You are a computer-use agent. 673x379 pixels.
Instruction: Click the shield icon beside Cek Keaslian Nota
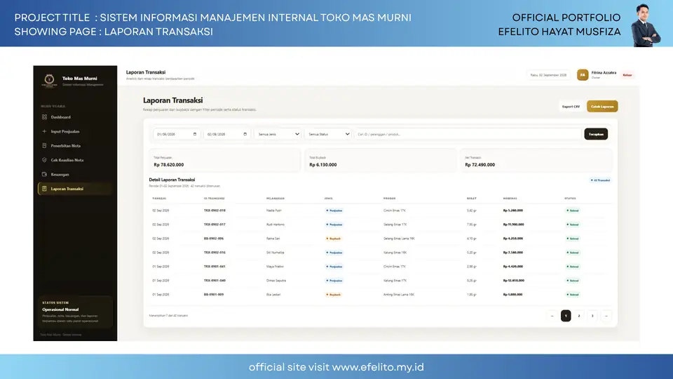pyautogui.click(x=44, y=160)
